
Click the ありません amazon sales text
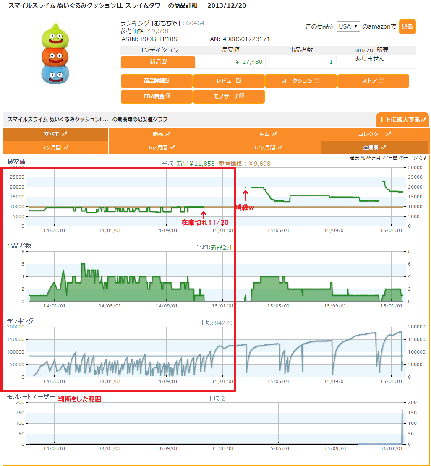click(x=370, y=59)
